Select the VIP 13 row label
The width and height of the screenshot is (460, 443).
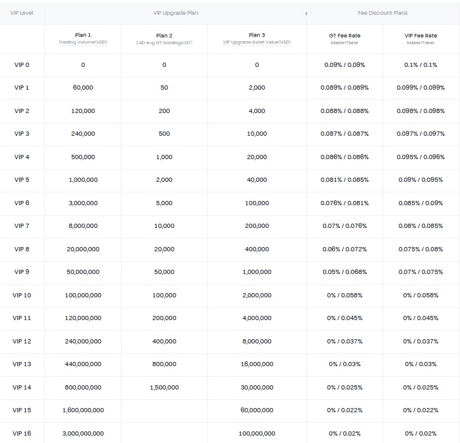[x=22, y=364]
